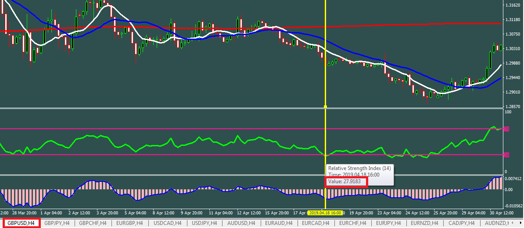The width and height of the screenshot is (524, 228).
Task: Click the RSI 70 level label
Action: tap(506, 129)
